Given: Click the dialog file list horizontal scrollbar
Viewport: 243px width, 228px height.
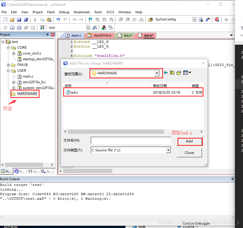Looking at the screenshot, I should pos(116,131).
